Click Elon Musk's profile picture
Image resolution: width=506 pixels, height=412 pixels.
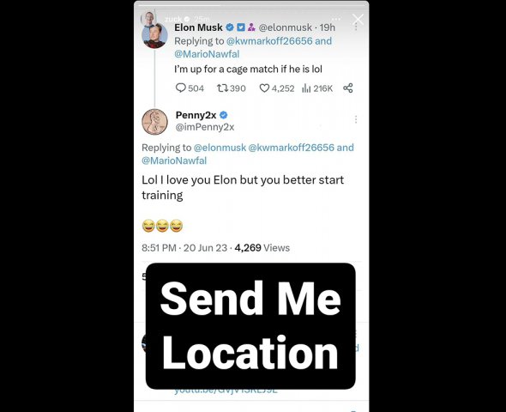tap(154, 36)
